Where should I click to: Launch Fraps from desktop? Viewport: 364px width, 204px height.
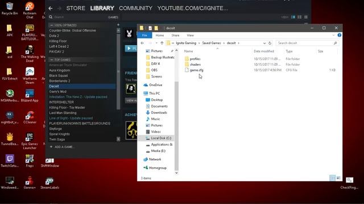(30, 161)
